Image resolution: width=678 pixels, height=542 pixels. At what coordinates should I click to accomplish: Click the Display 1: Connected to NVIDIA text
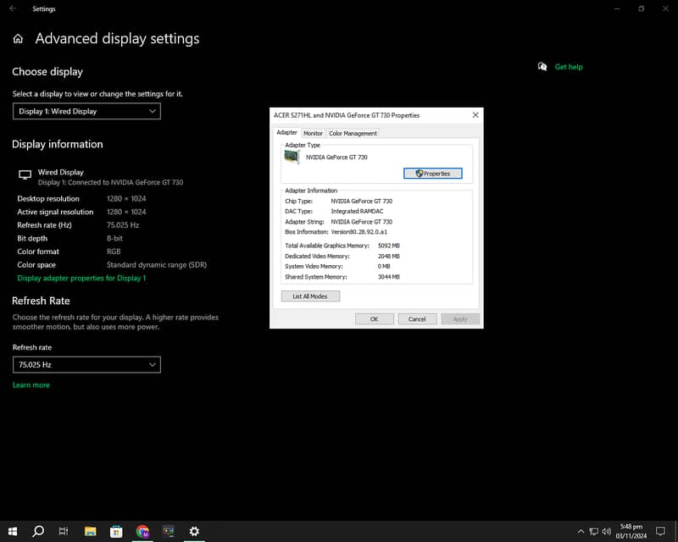coord(110,182)
